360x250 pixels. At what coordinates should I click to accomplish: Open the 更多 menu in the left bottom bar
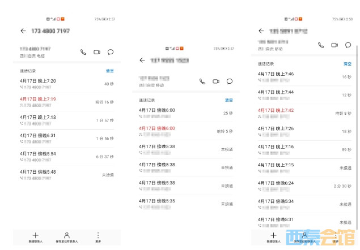98,238
